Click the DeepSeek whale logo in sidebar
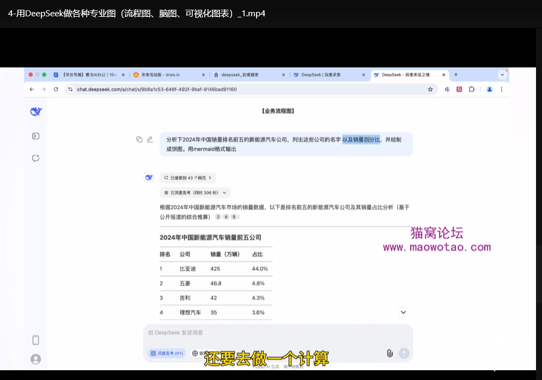This screenshot has width=542, height=380. point(36,112)
